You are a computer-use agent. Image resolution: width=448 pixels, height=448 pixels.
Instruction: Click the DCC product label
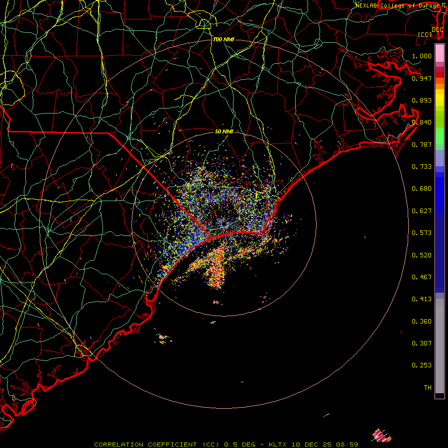pos(437,29)
